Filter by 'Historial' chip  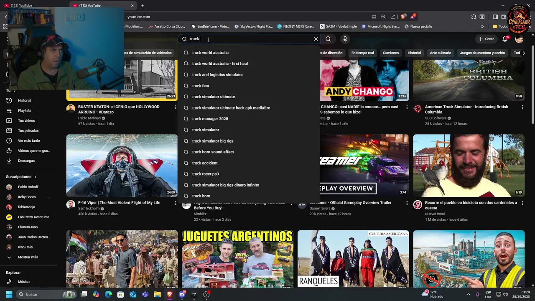click(414, 53)
